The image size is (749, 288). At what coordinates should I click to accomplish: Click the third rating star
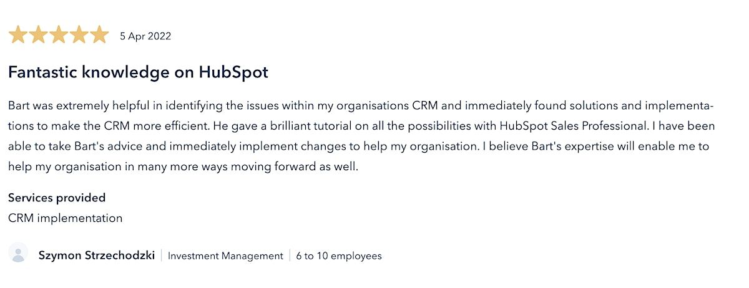coord(59,35)
